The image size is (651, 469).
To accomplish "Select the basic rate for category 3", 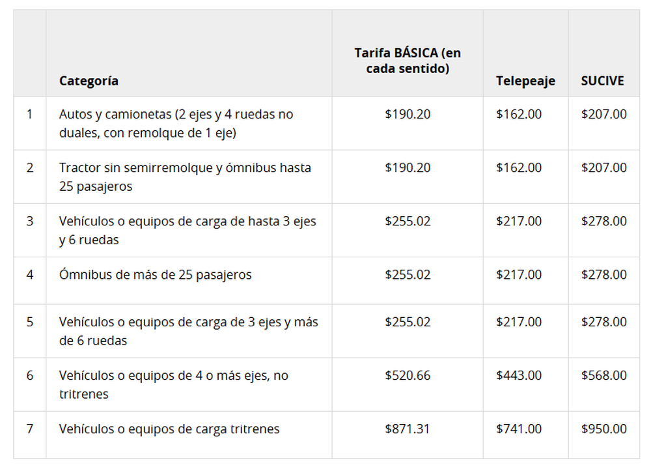I will click(408, 221).
